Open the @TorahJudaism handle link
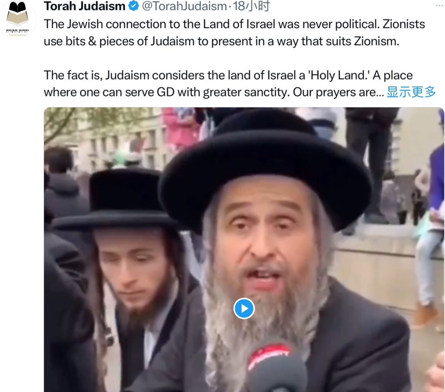This screenshot has width=445, height=392. 184,6
